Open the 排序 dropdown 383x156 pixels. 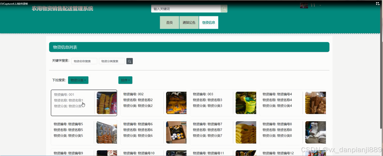tap(125, 80)
